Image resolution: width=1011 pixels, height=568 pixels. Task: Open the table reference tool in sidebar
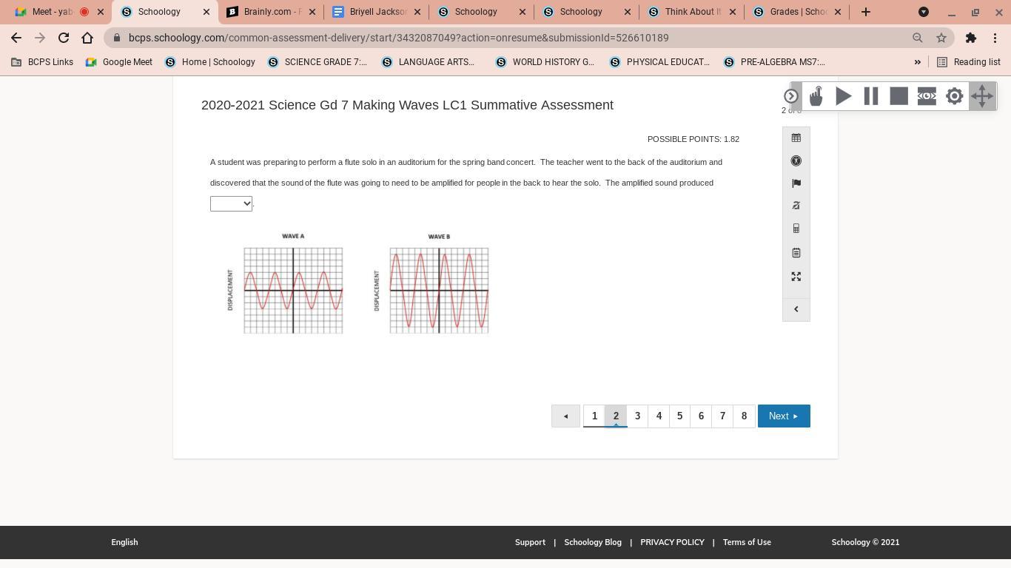(796, 138)
